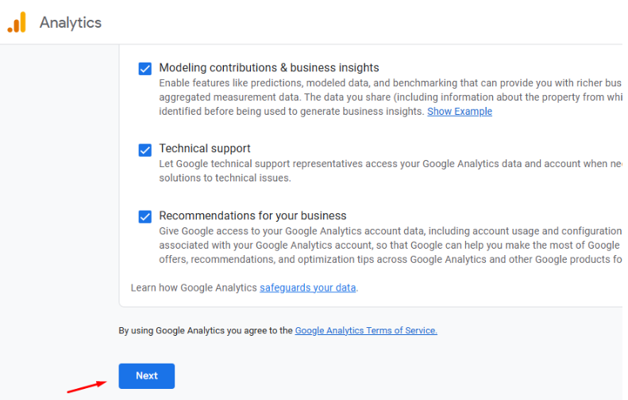
Task: Click the modeled data and benchmarking description paragraph
Action: (x=391, y=97)
